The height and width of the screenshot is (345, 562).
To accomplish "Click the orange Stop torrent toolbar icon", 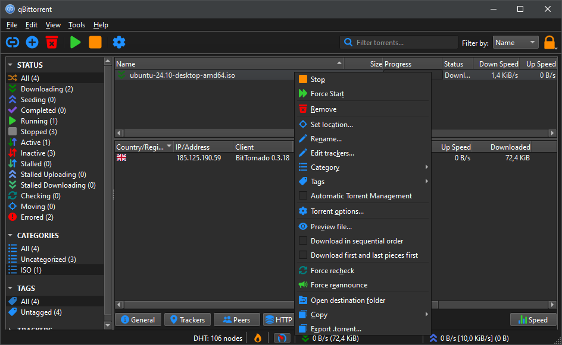I will click(x=95, y=42).
